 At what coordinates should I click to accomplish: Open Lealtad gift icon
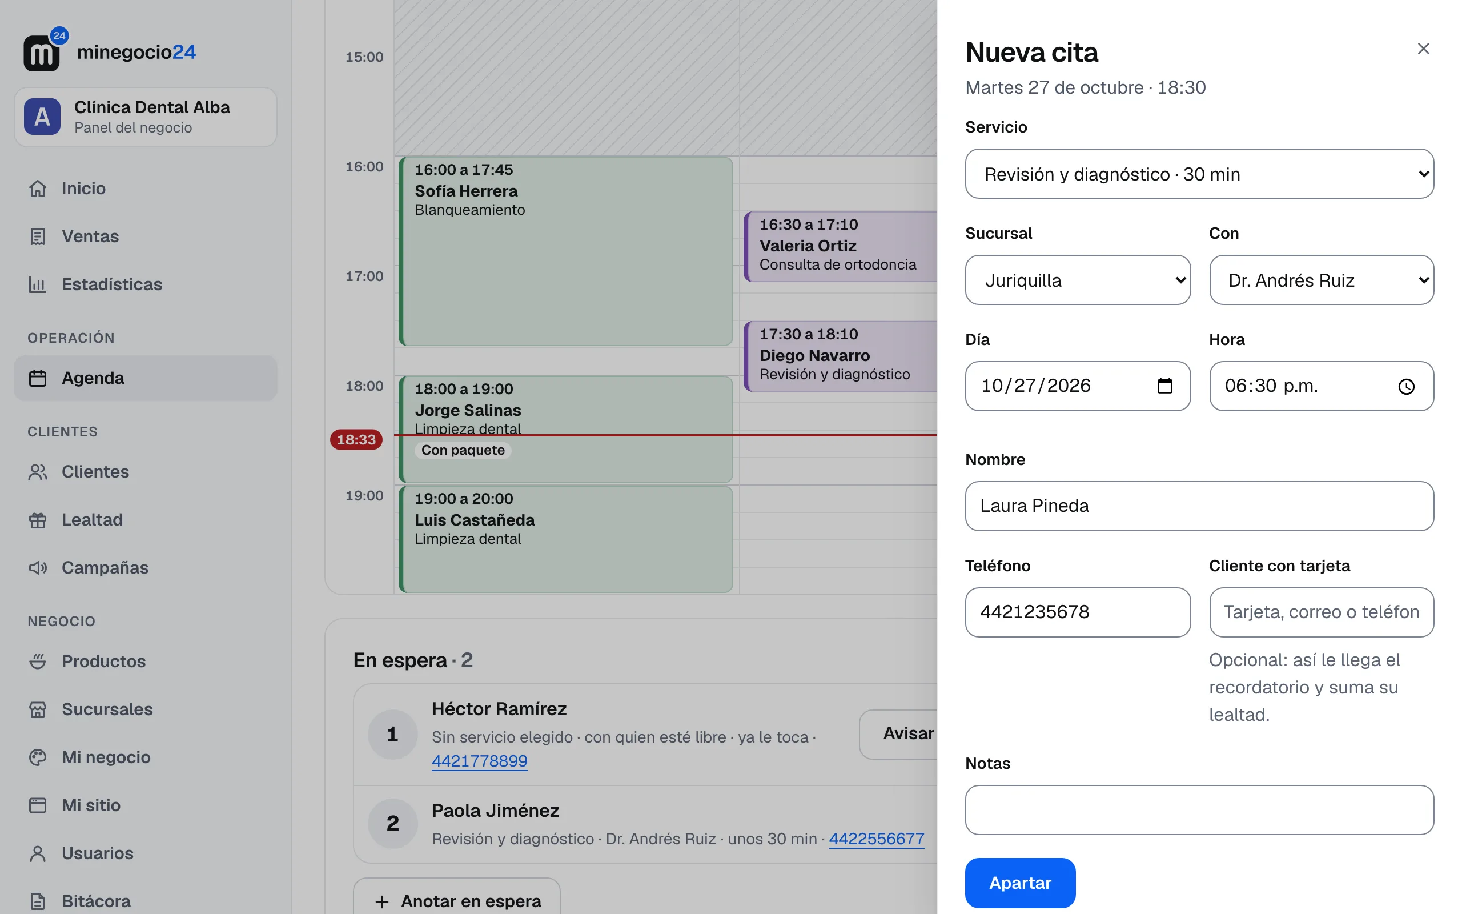(x=38, y=520)
